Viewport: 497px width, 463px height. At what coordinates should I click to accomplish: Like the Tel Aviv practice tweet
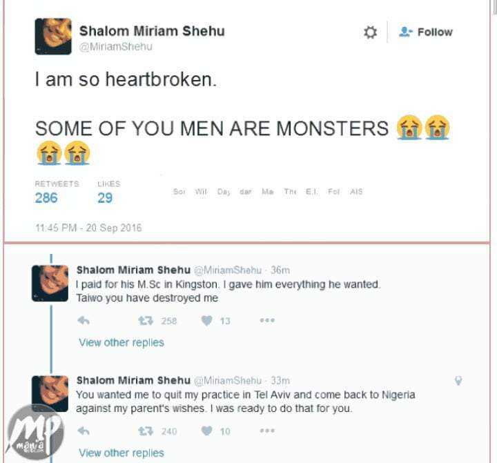coord(206,431)
